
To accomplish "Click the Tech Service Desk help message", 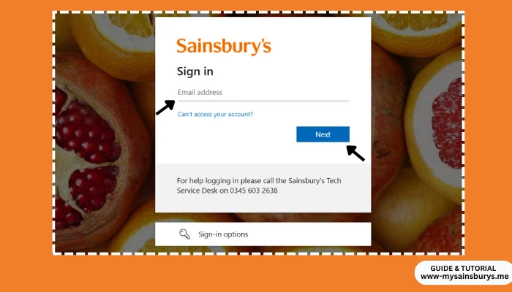I will tap(259, 185).
